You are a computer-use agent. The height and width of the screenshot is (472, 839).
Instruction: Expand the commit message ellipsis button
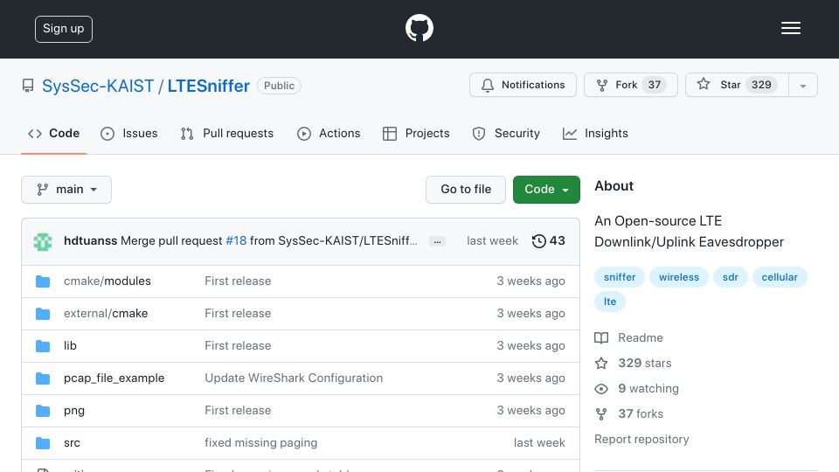(437, 241)
